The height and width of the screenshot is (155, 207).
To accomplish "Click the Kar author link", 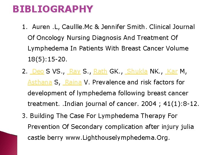I will pos(172,71).
